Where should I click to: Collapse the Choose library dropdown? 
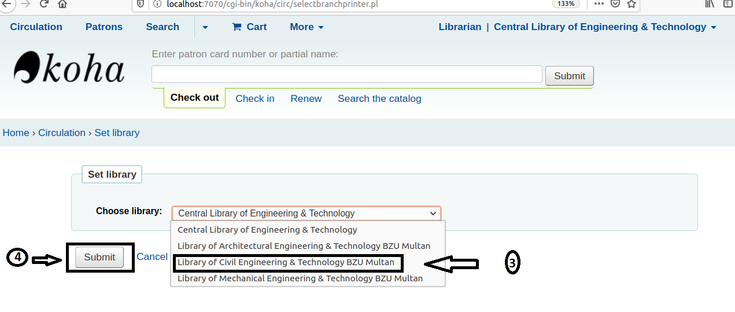tap(306, 213)
